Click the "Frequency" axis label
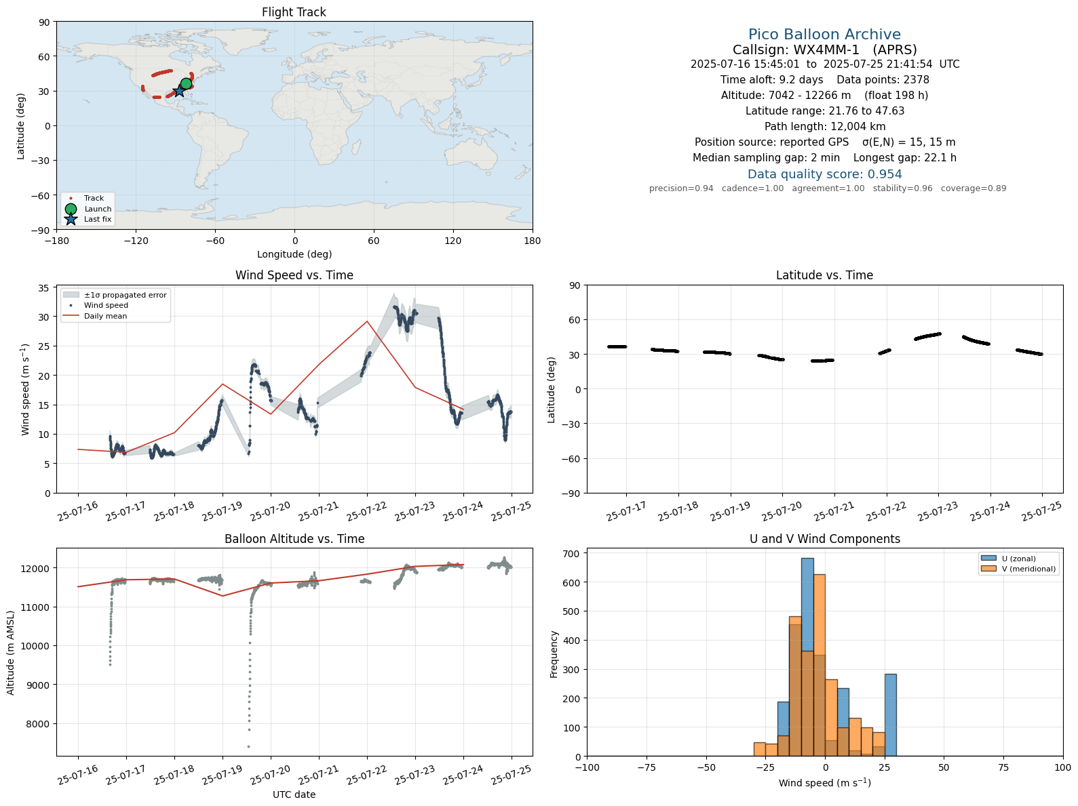The height and width of the screenshot is (806, 1078). pos(554,654)
